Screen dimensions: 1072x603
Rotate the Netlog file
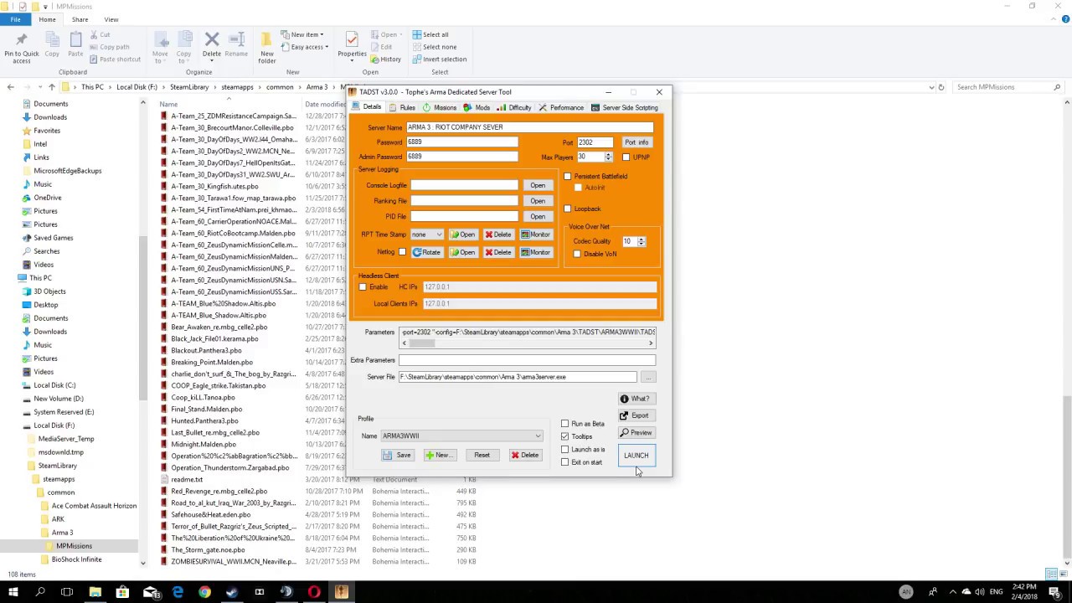point(426,252)
